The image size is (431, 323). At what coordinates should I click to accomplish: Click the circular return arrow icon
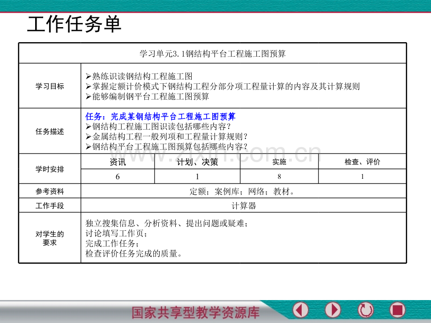(365, 310)
